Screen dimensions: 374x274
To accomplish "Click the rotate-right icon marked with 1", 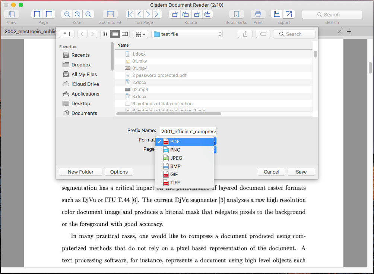I will (x=207, y=14).
